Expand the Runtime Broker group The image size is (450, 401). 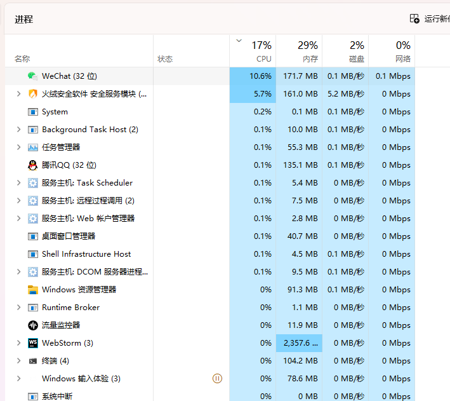click(18, 308)
